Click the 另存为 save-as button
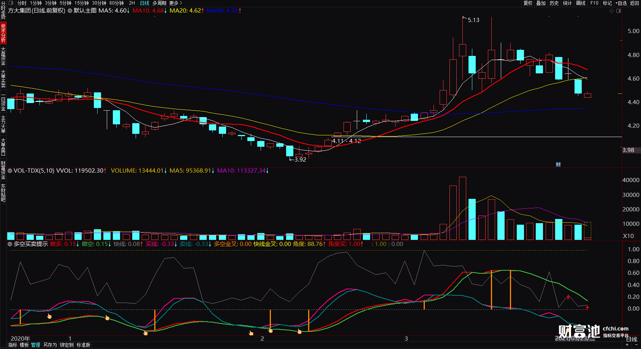Viewport: 641px width, 349px height. (50, 345)
